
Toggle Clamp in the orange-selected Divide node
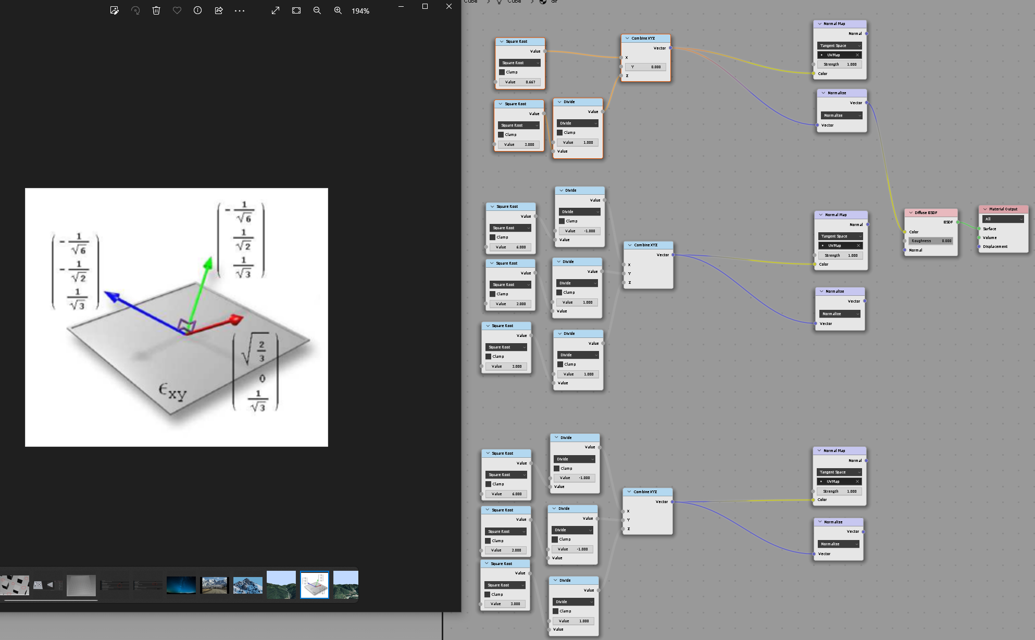click(x=560, y=133)
